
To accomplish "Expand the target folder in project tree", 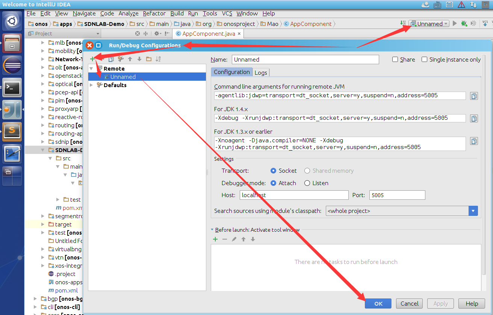I will coord(42,224).
